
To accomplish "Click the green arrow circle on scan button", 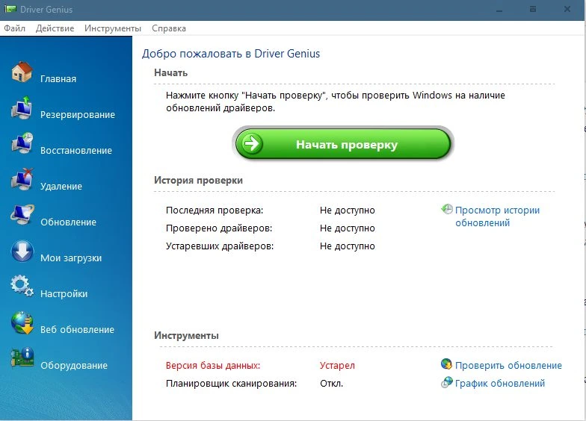I will click(x=253, y=143).
